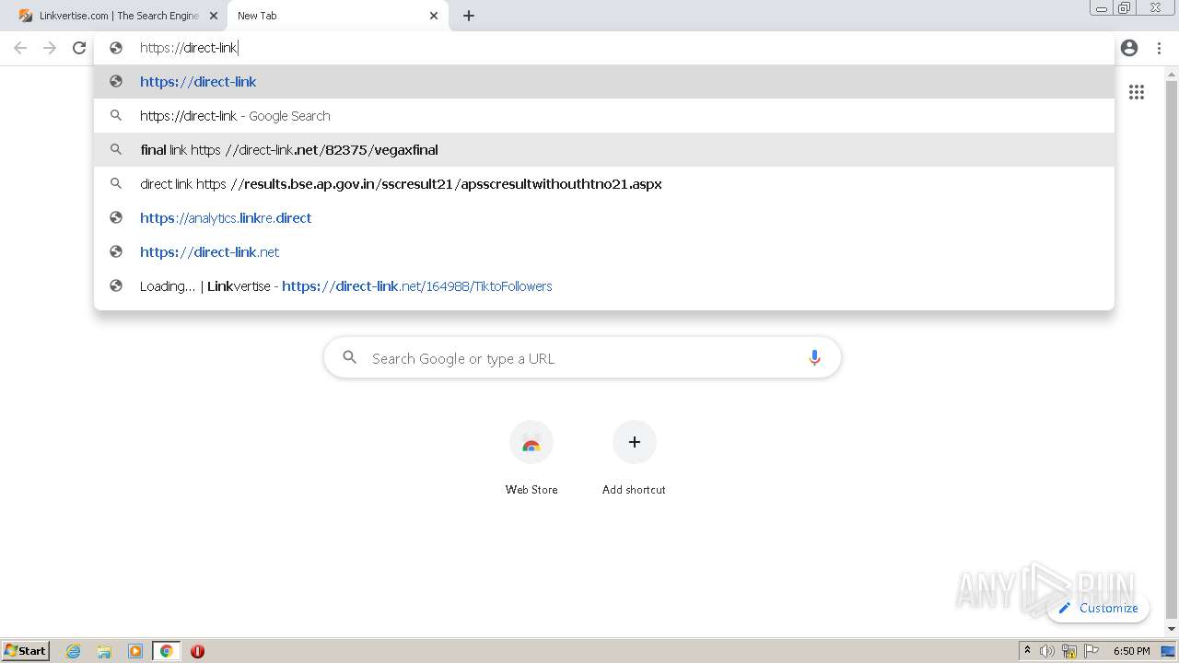Click the globe icon in the address bar
Screen dimensions: 1179x663
[116, 48]
